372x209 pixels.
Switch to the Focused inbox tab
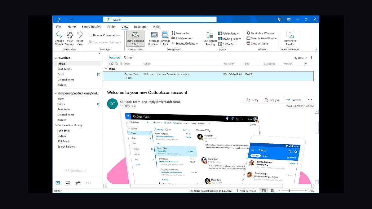114,57
